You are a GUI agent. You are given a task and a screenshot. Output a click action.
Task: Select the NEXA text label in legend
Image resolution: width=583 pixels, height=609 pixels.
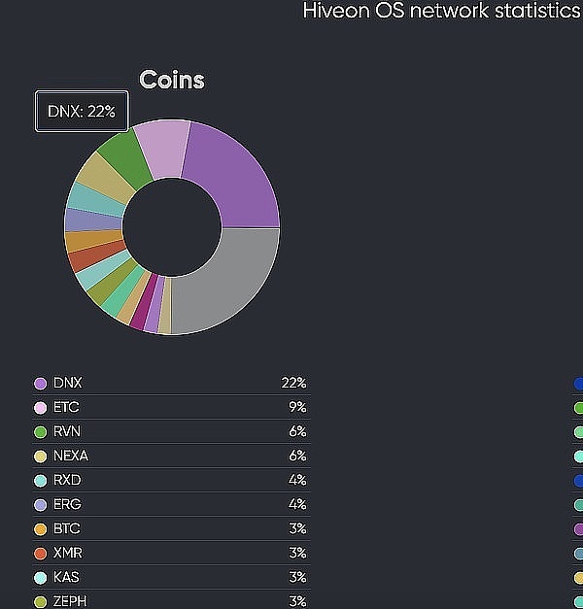click(x=71, y=457)
